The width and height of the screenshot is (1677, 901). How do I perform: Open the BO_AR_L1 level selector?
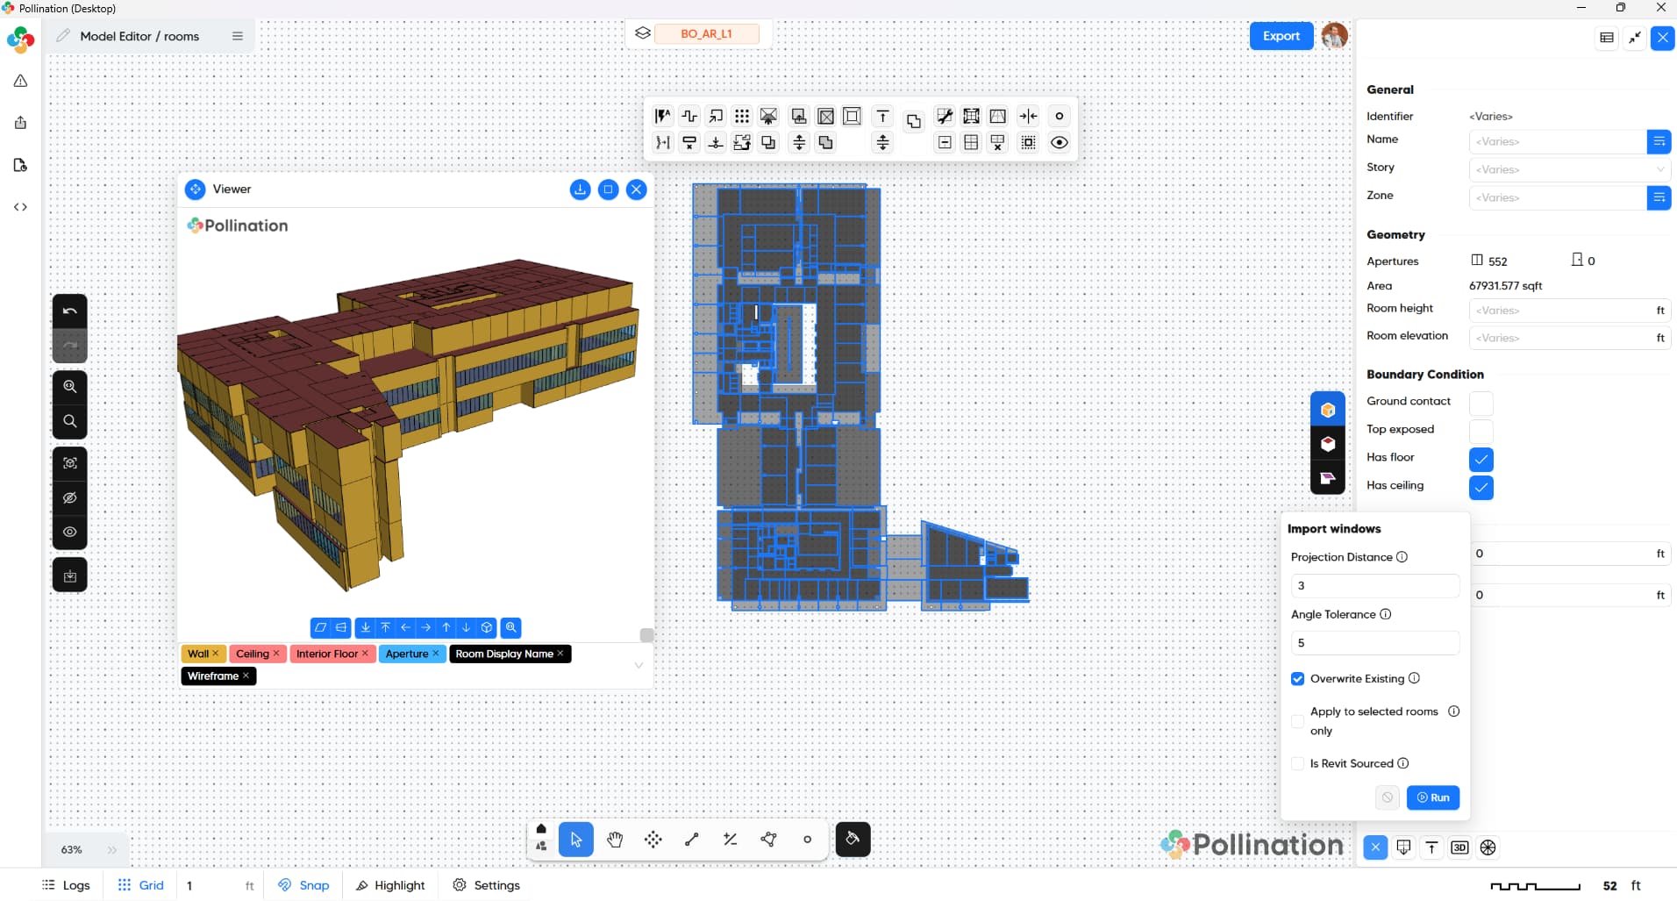[x=707, y=33]
